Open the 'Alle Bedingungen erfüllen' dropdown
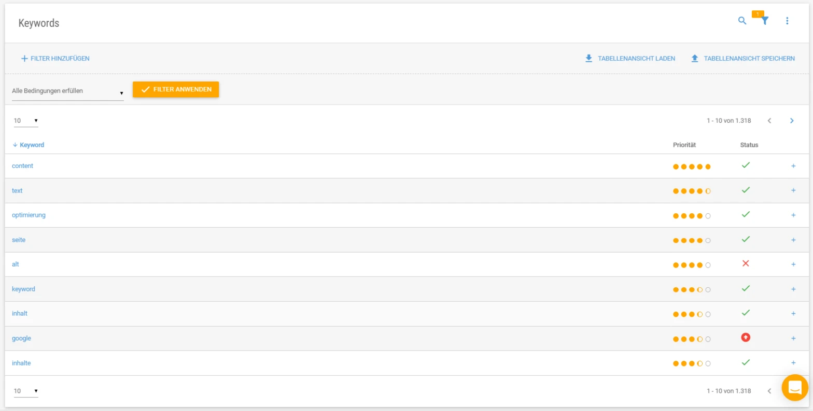This screenshot has height=411, width=813. coord(67,91)
